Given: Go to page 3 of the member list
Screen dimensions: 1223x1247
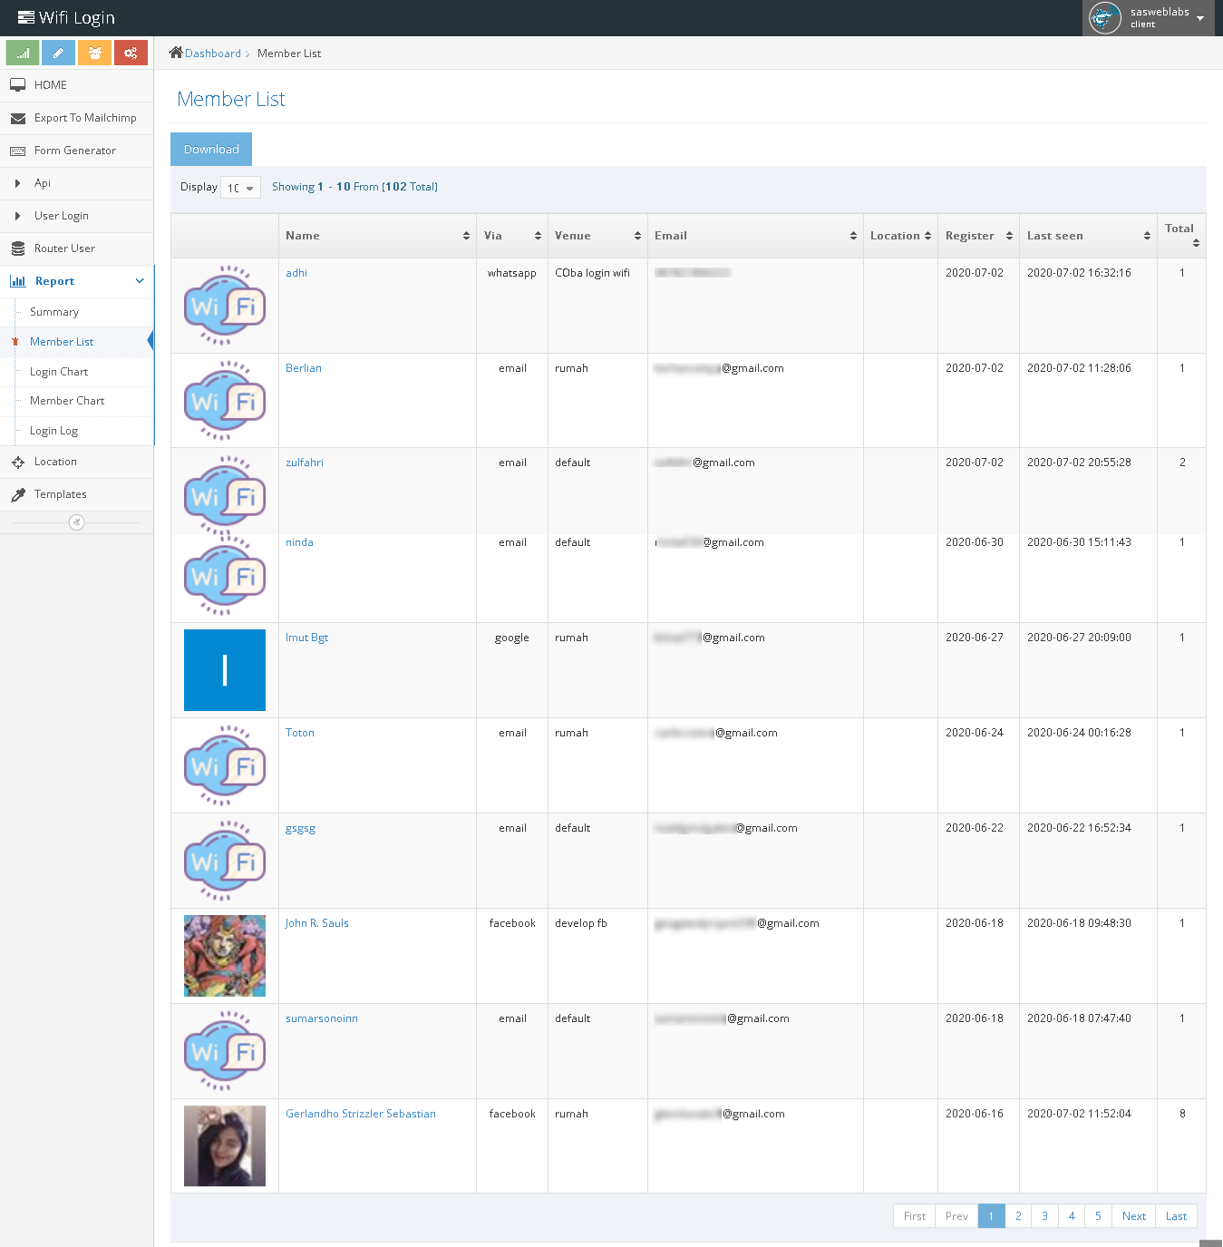Looking at the screenshot, I should coord(1044,1216).
